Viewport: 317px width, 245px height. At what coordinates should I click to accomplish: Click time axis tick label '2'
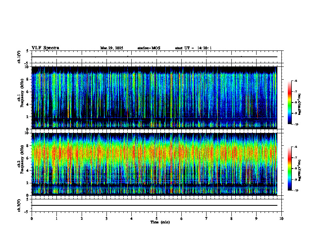pos(82,219)
